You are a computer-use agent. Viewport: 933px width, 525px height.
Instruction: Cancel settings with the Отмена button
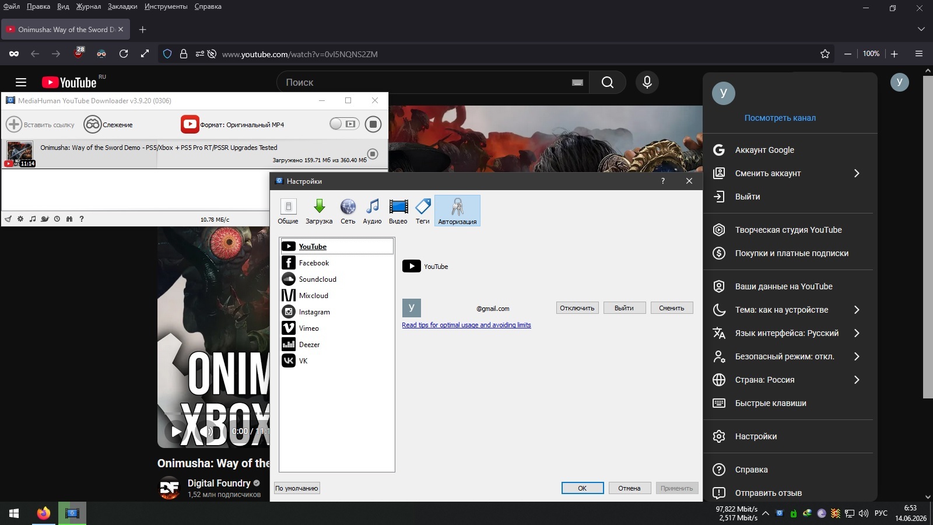coord(629,488)
